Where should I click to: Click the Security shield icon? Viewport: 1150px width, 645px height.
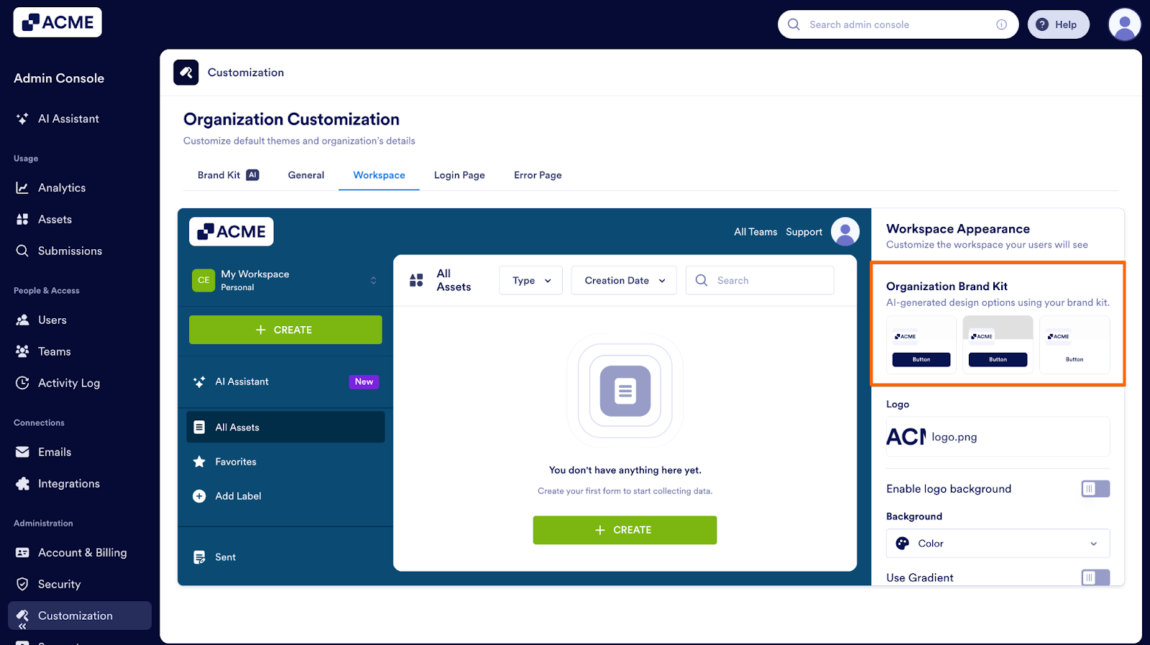tap(22, 584)
